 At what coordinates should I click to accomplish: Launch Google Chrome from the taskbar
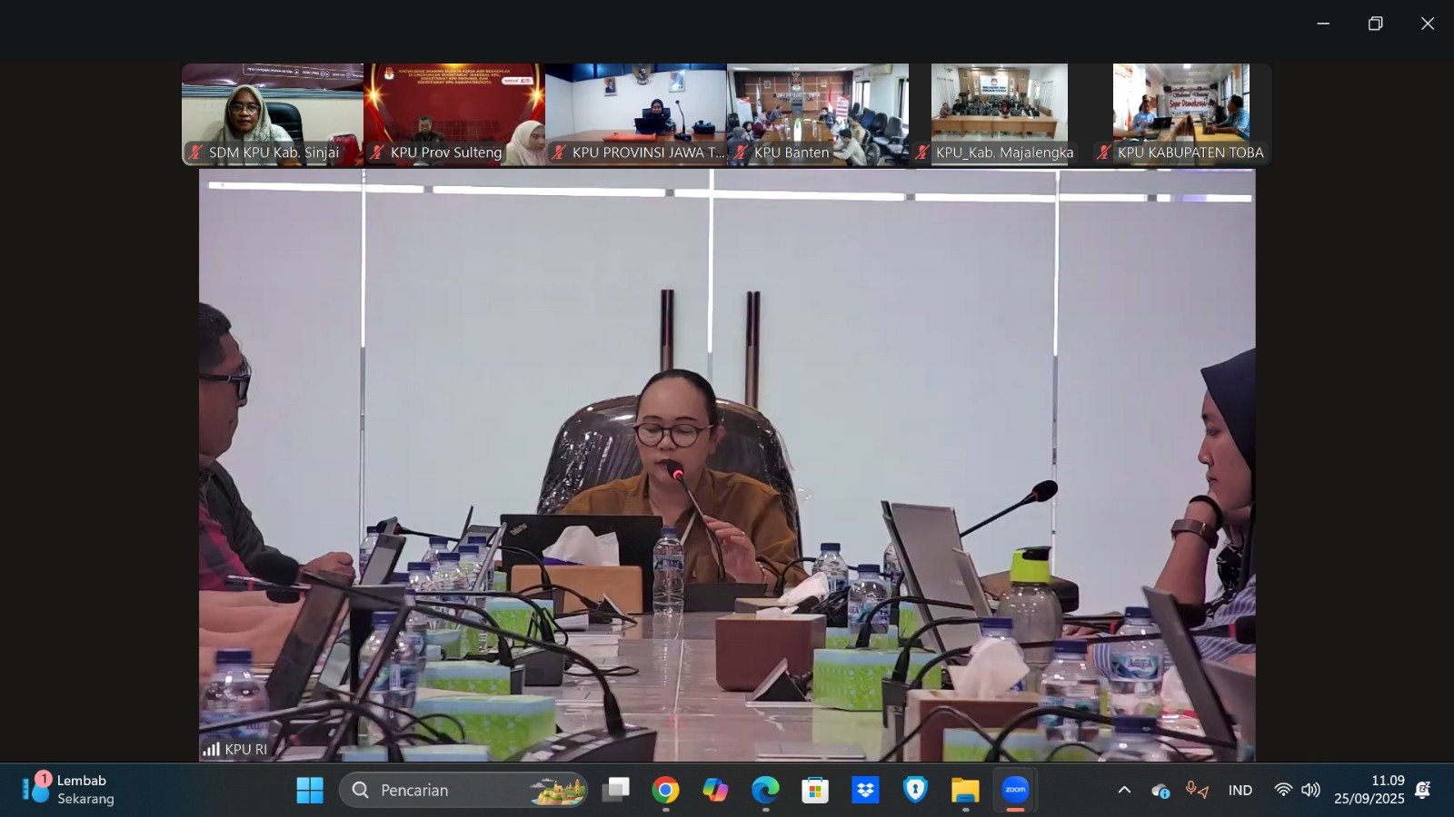[x=665, y=790]
